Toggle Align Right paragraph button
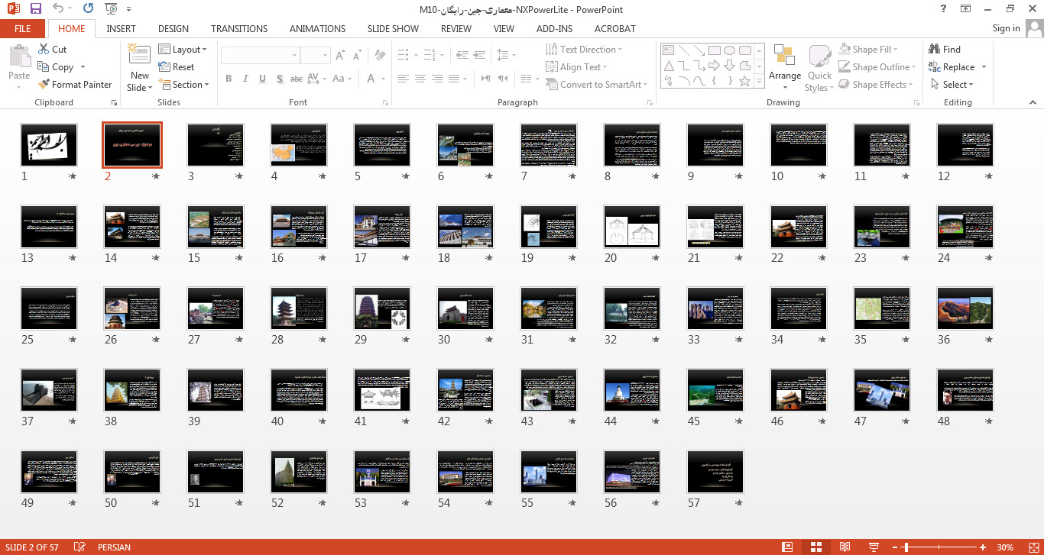This screenshot has width=1044, height=555. pos(438,79)
